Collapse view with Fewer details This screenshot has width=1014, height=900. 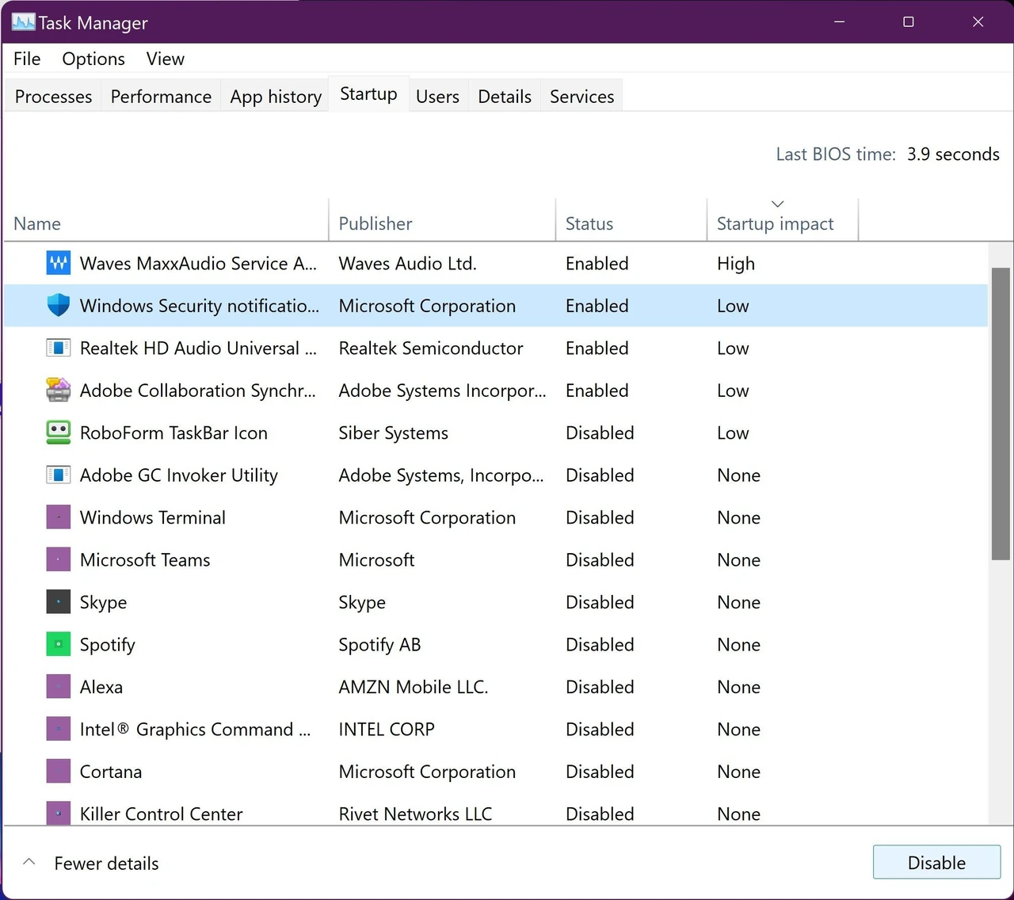click(91, 863)
